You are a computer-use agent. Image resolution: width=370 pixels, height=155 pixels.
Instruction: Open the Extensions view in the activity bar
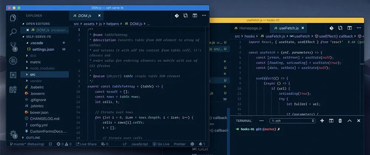click(13, 75)
